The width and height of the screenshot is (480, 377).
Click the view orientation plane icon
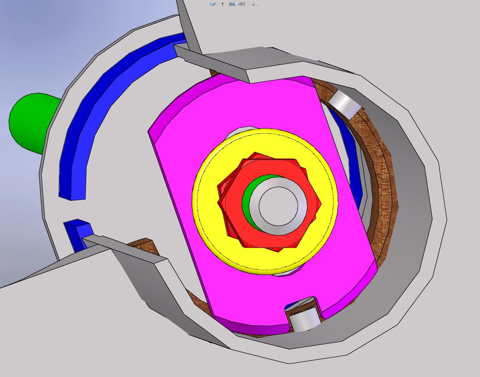pos(241,4)
